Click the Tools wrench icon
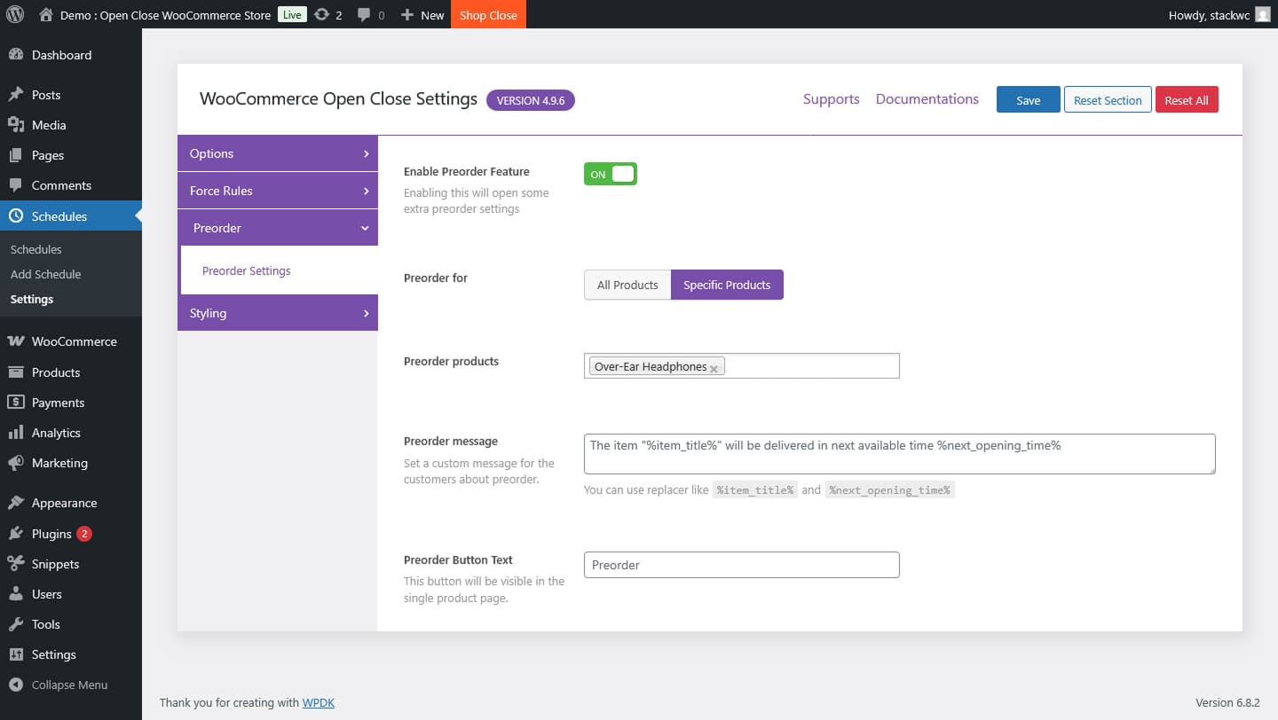1278x720 pixels. click(16, 624)
